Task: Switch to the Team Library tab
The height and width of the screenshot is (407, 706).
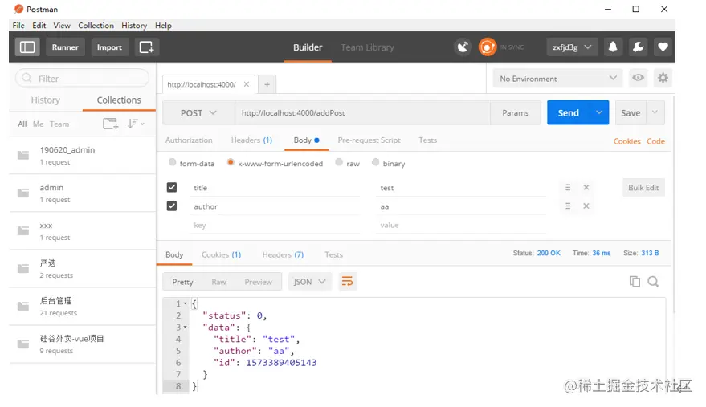Action: pyautogui.click(x=367, y=47)
